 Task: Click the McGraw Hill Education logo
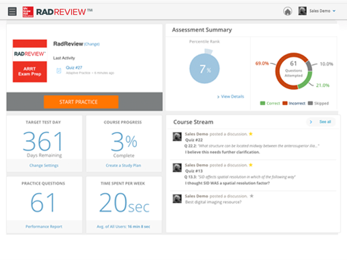(x=28, y=12)
